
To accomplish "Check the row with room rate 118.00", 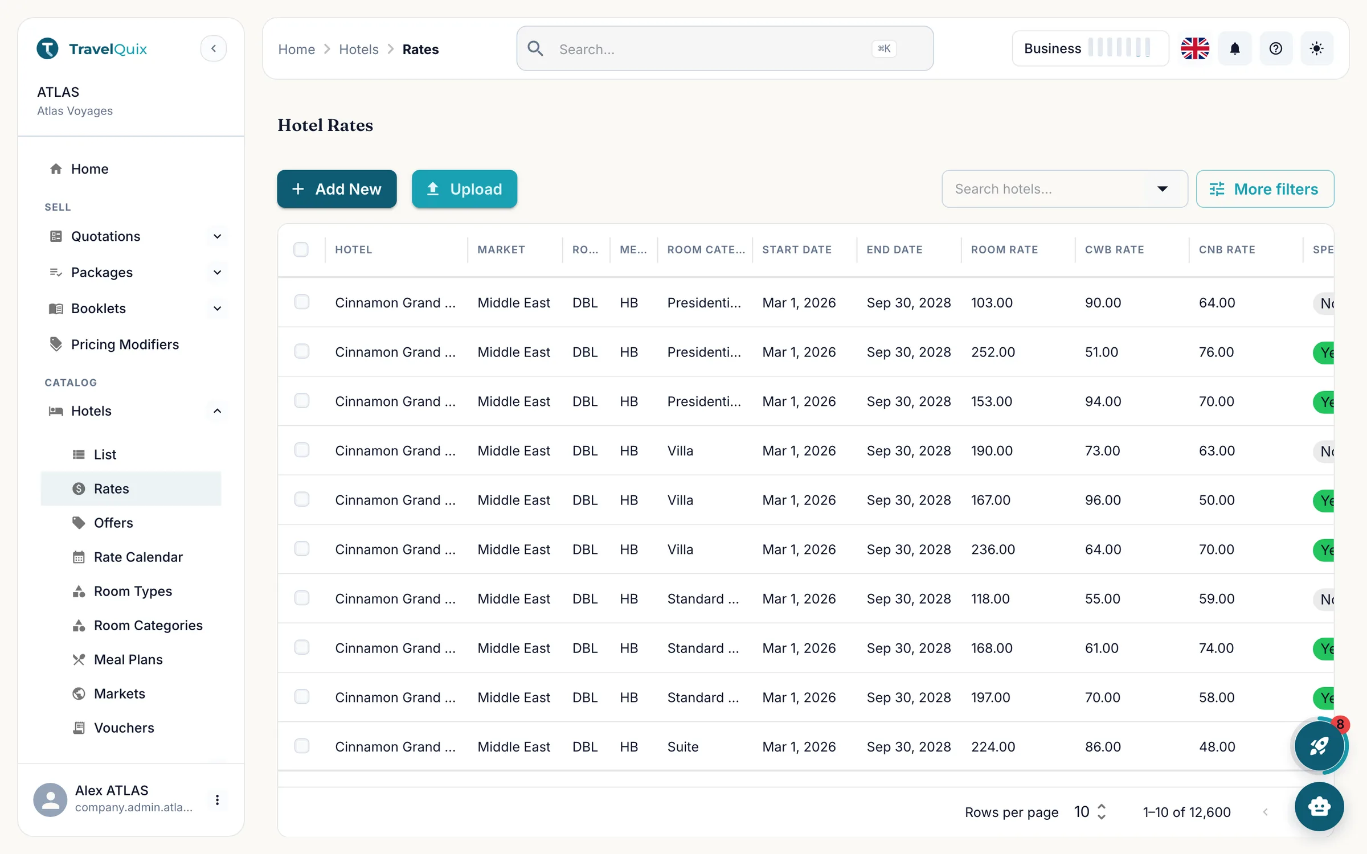I will click(301, 598).
